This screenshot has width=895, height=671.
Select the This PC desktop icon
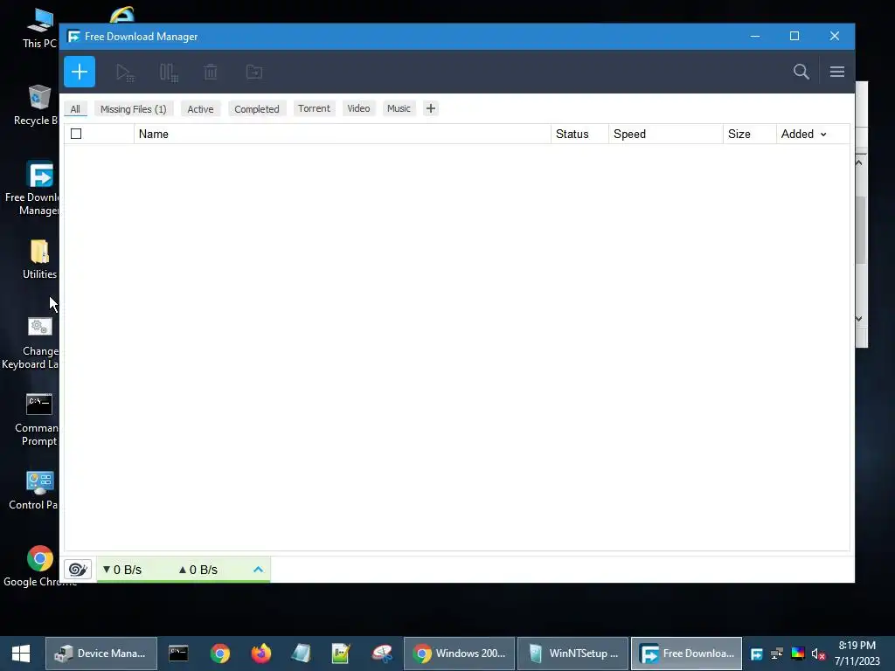[x=38, y=27]
